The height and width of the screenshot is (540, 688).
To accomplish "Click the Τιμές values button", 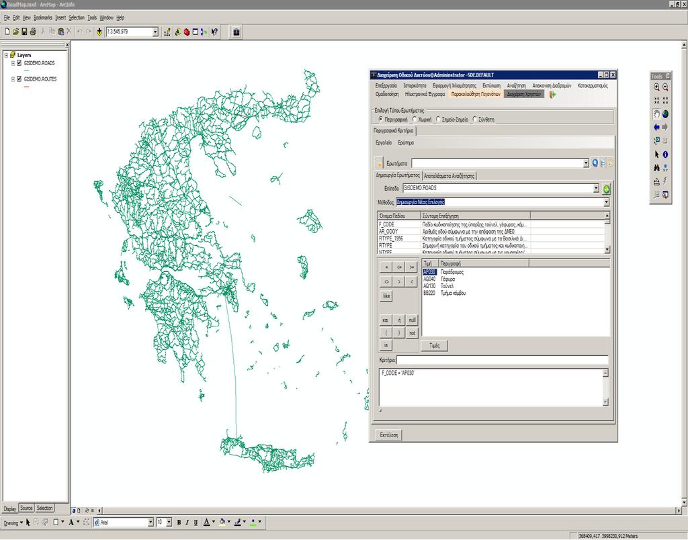I will pyautogui.click(x=434, y=346).
